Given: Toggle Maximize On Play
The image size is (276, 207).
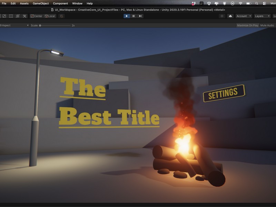Looking at the screenshot, I should 247,25.
